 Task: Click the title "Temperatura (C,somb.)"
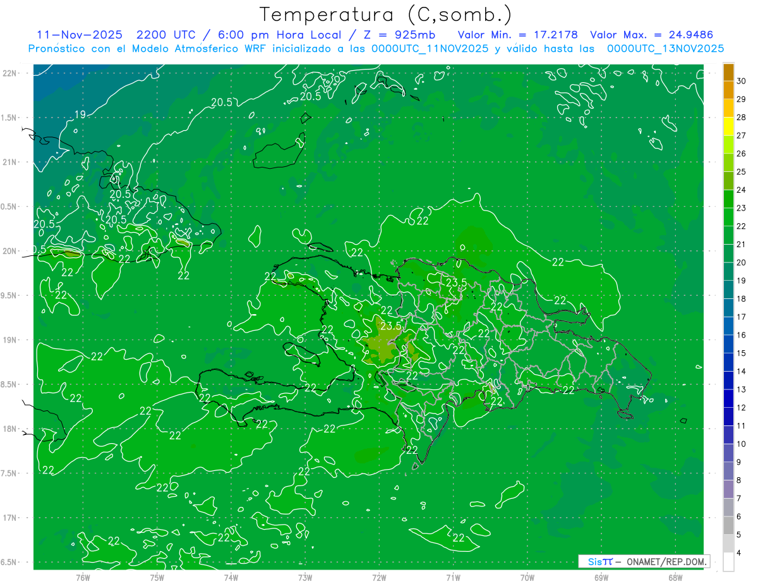click(x=385, y=15)
